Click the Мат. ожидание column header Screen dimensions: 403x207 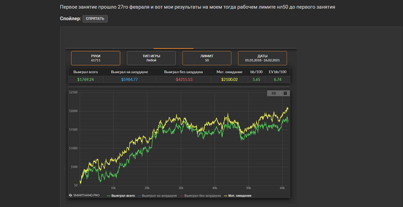click(230, 72)
